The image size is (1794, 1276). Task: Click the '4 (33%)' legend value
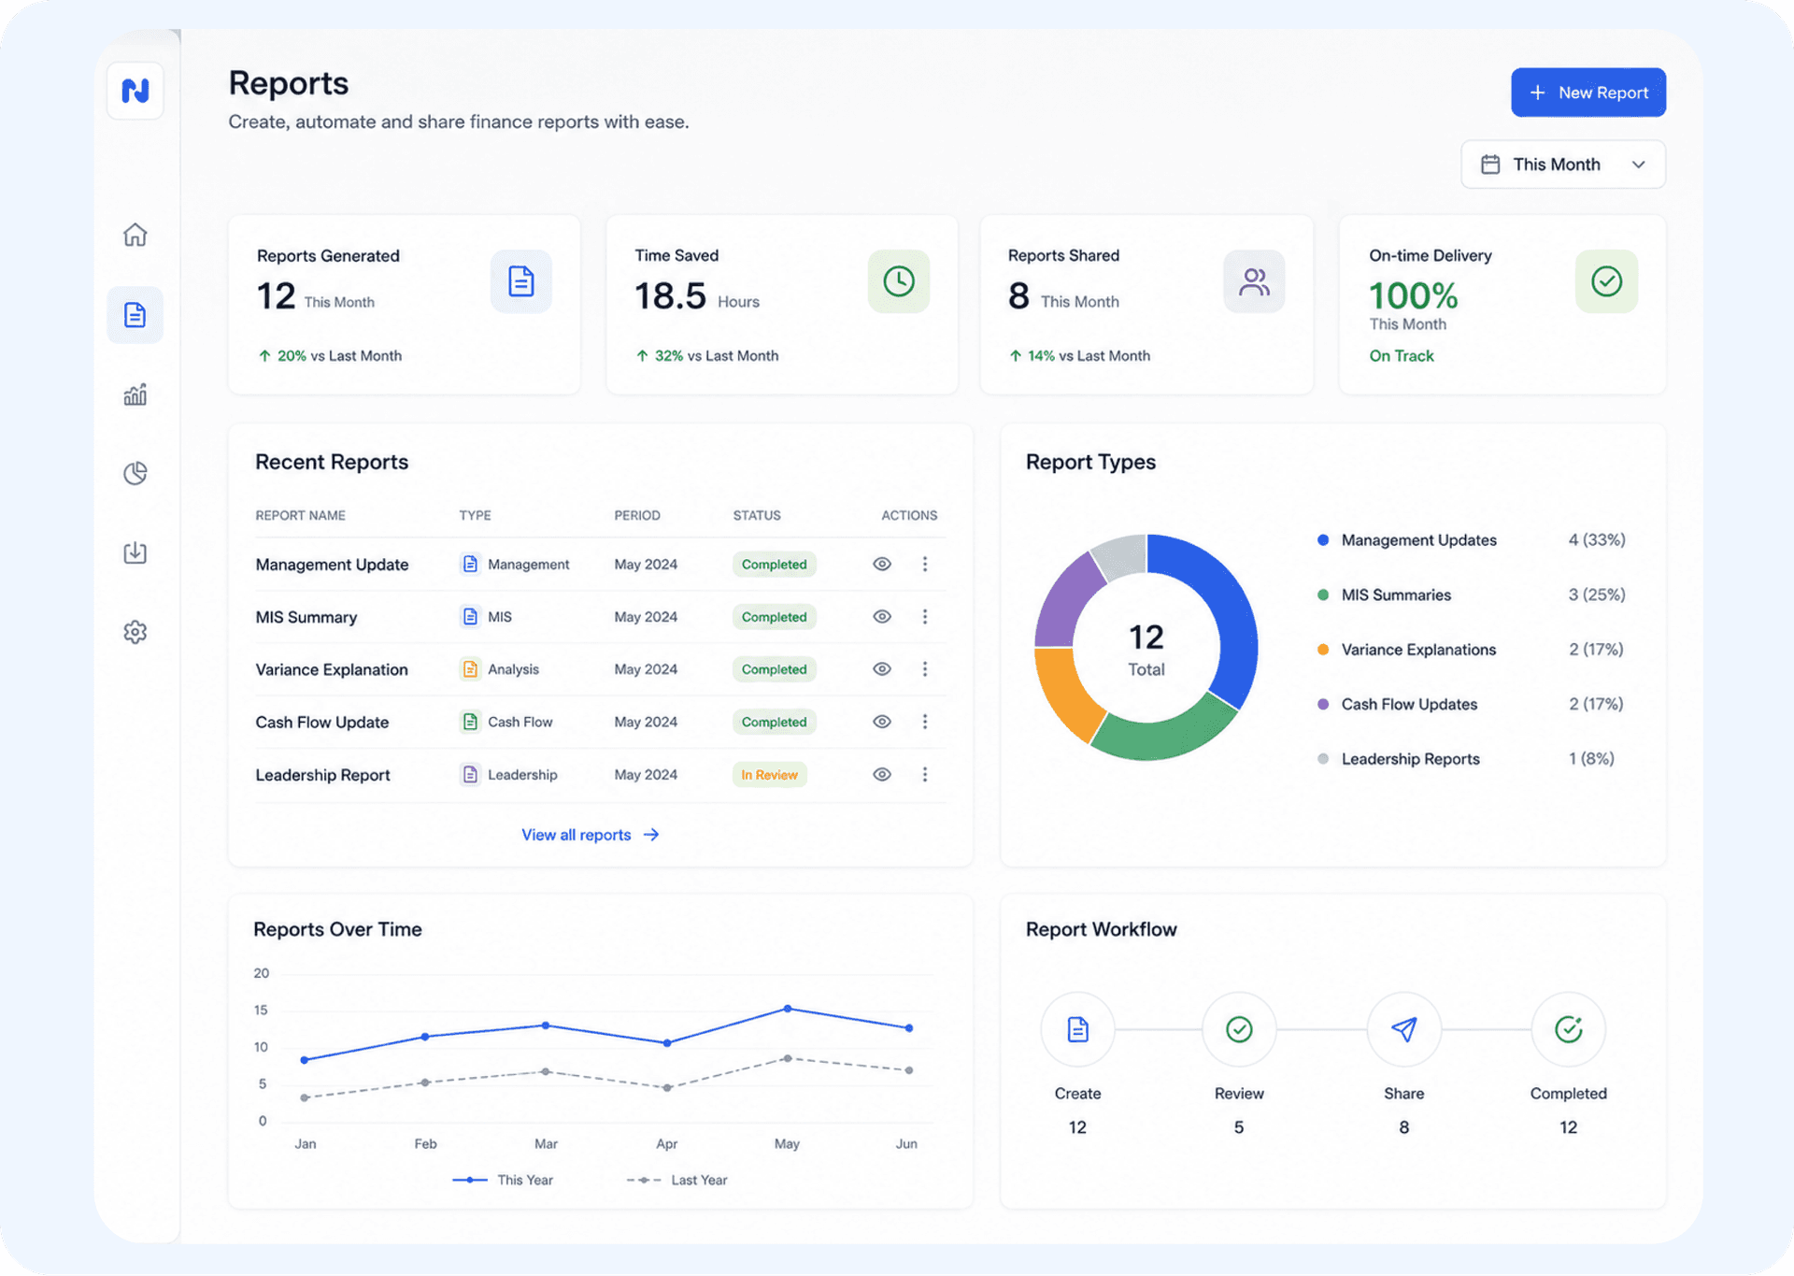point(1597,540)
